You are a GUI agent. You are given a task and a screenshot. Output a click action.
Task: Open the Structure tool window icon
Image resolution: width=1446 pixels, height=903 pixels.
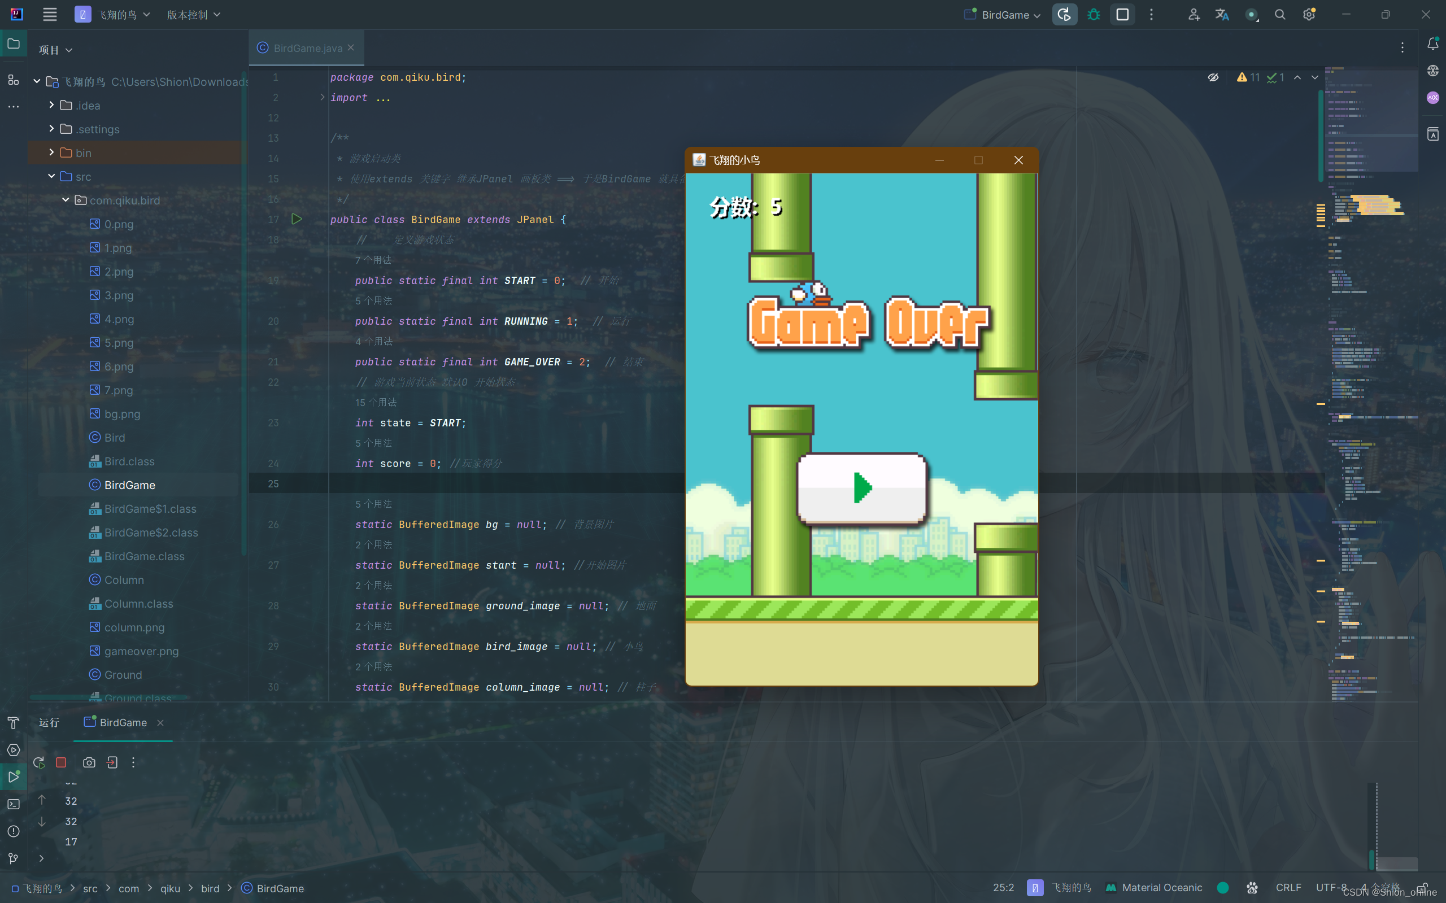[13, 80]
